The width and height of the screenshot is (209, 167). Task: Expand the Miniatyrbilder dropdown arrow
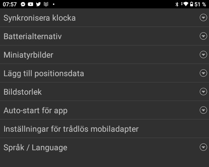pyautogui.click(x=203, y=55)
